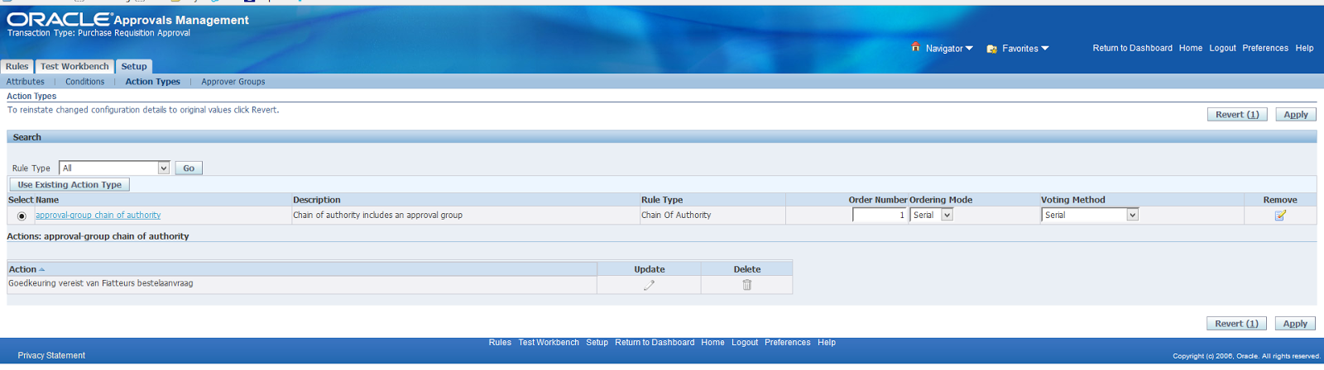1324x370 pixels.
Task: Click the footer Return to Dashboard link
Action: pos(655,343)
